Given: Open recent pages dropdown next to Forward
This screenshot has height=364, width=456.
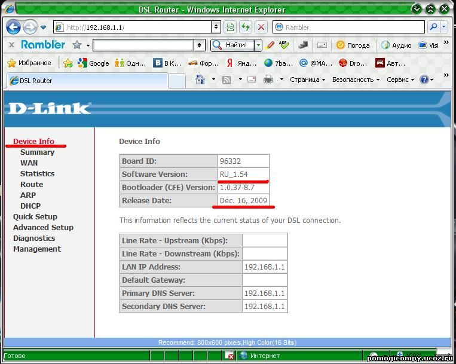Looking at the screenshot, I should click(44, 27).
